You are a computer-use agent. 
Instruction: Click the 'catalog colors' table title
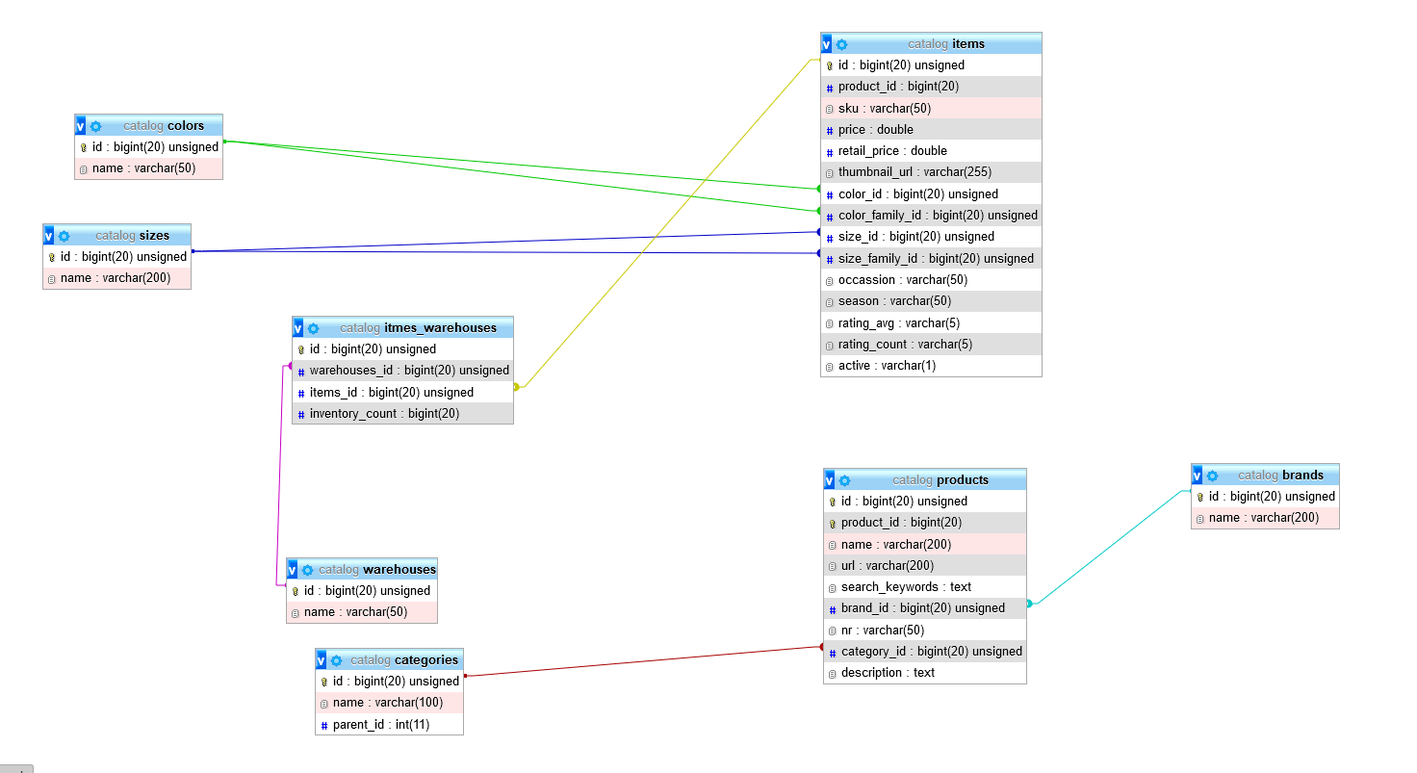(164, 126)
